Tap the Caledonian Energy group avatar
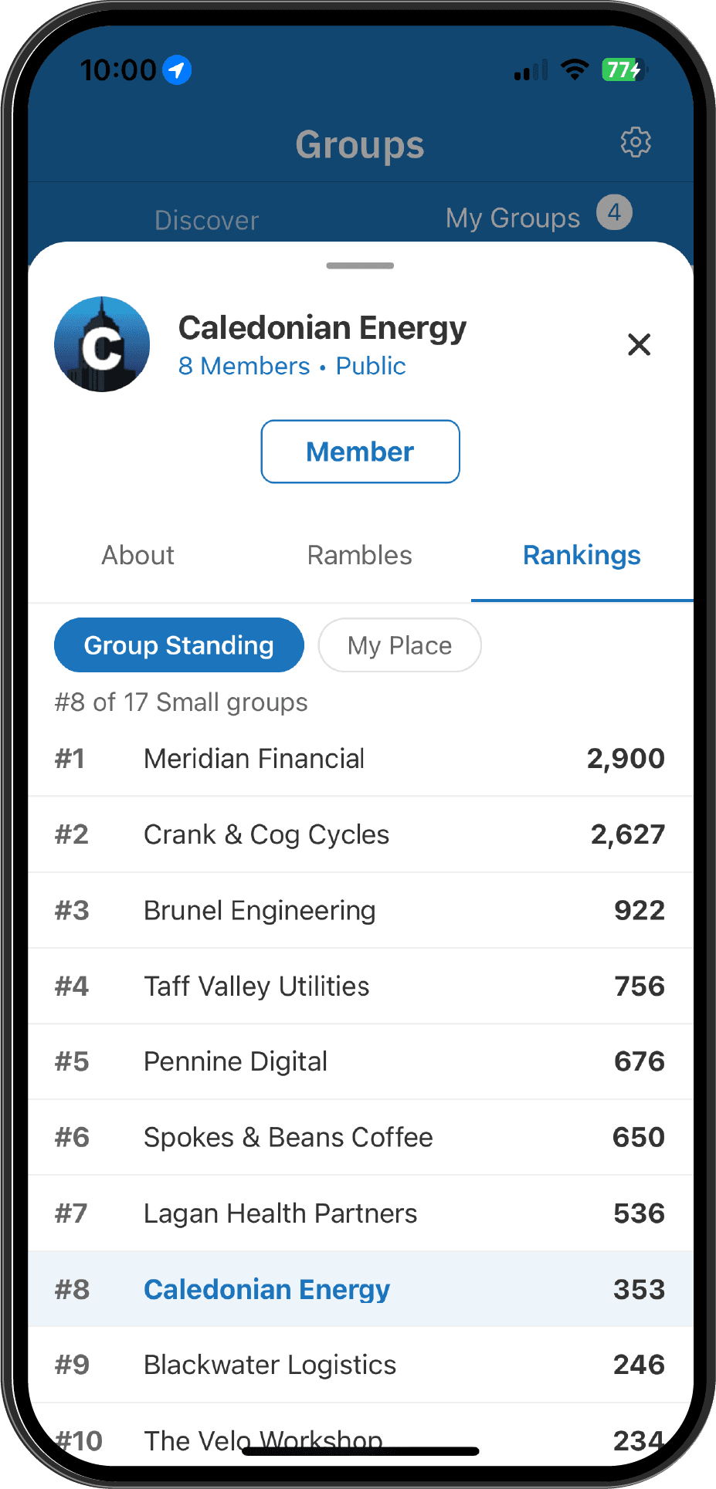This screenshot has width=716, height=1489. [102, 344]
